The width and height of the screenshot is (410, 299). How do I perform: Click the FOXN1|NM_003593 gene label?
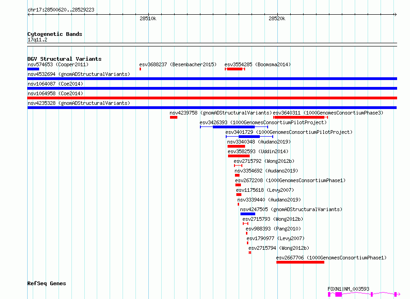click(x=348, y=289)
